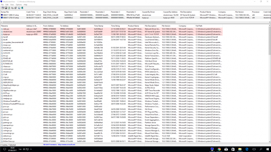Screen dimensions: 271x152
Task: Select the tcpip.sys row in driver list
Action: 111,35
